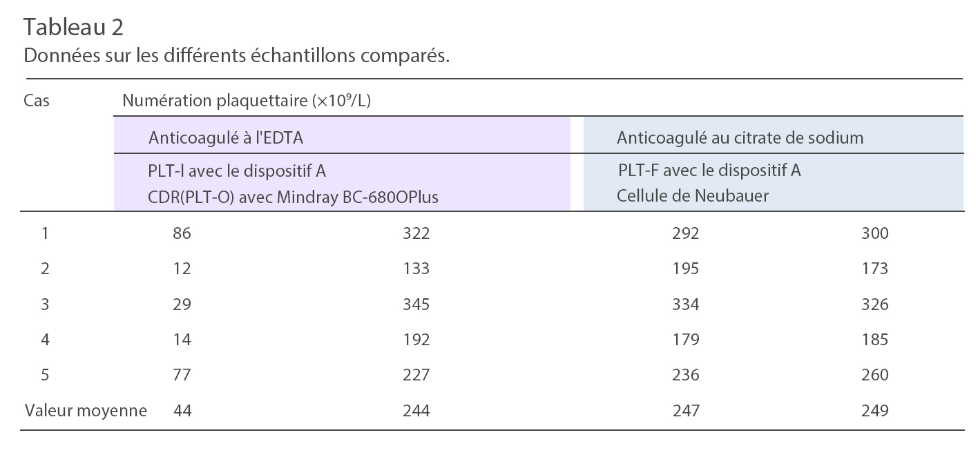Click the value 185 in case 4

click(874, 340)
